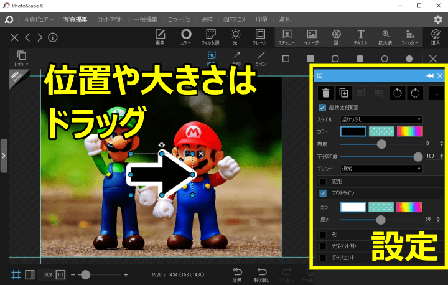The height and width of the screenshot is (285, 448).
Task: Go to previous photo arrow
Action: [x=27, y=37]
